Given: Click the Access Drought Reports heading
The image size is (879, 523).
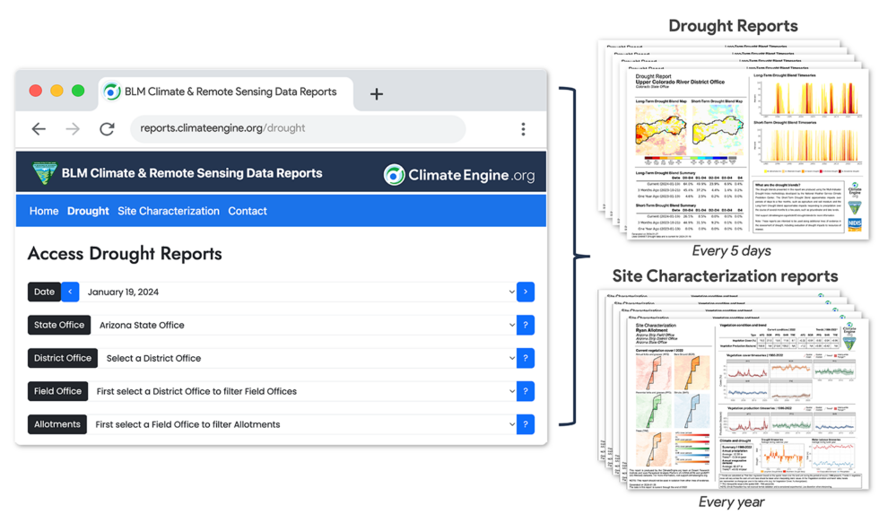Looking at the screenshot, I should coord(125,253).
